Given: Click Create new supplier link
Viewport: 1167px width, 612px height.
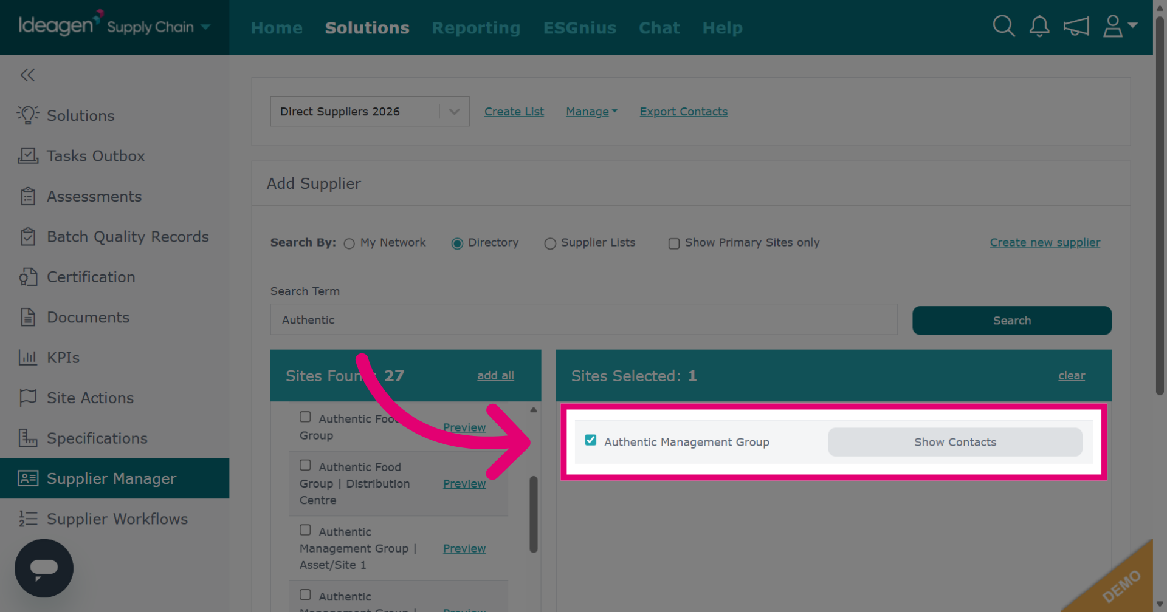Looking at the screenshot, I should [1045, 242].
